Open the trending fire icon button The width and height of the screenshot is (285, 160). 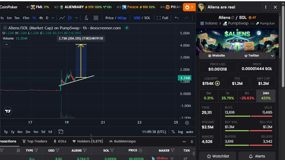[x=189, y=7]
